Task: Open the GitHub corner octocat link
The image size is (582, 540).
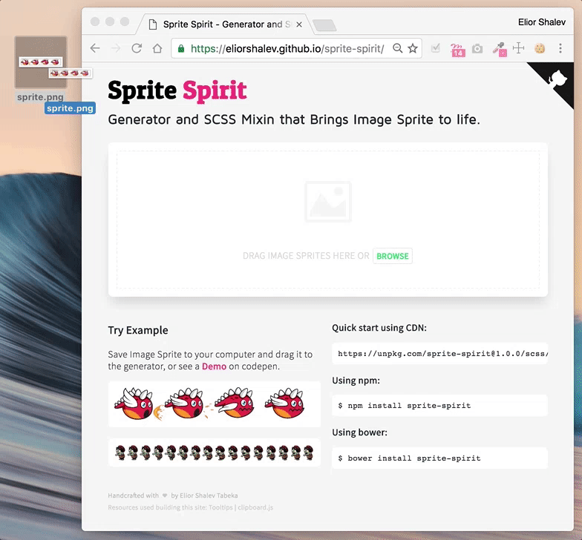Action: pos(558,79)
